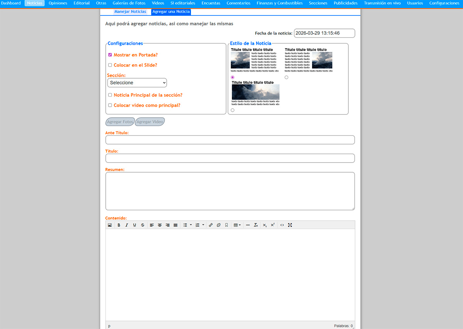
Task: Click into the Título input field
Action: 230,158
